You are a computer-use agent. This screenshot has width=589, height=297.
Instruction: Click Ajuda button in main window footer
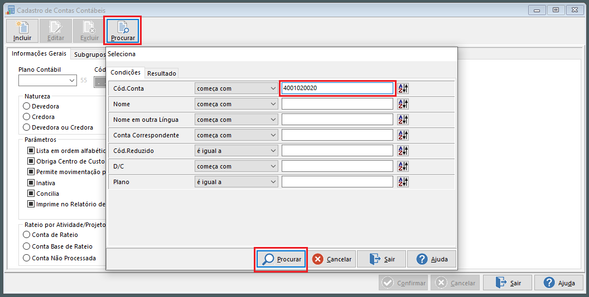(x=558, y=283)
